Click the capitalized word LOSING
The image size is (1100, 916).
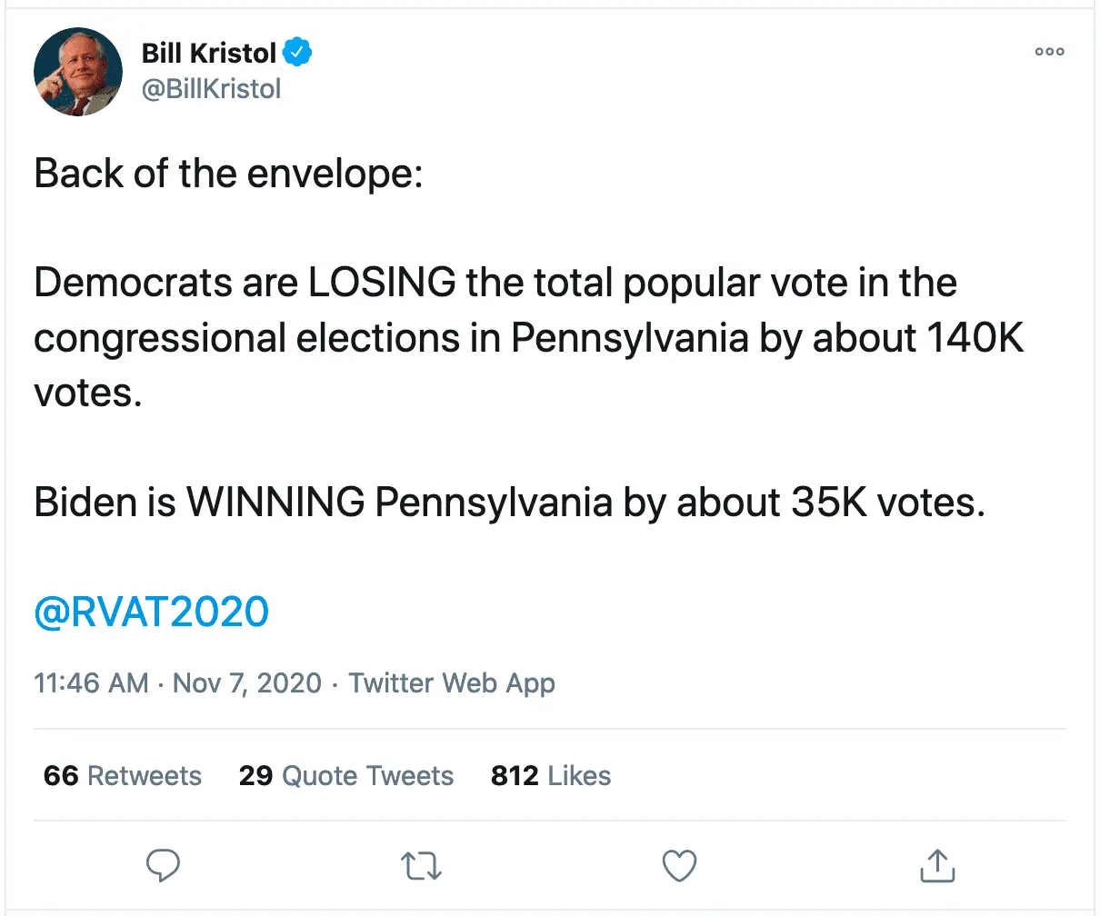point(382,284)
